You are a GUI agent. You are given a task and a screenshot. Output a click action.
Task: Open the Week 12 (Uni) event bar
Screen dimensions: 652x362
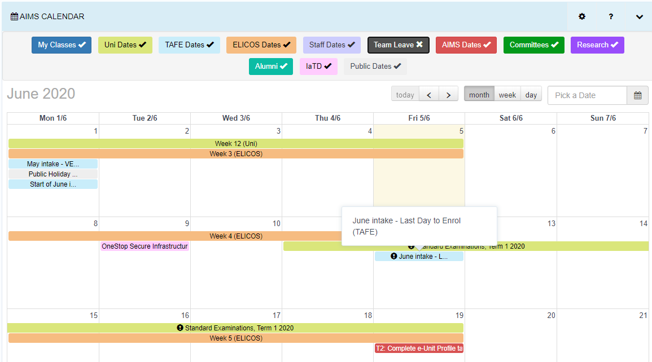click(x=235, y=144)
